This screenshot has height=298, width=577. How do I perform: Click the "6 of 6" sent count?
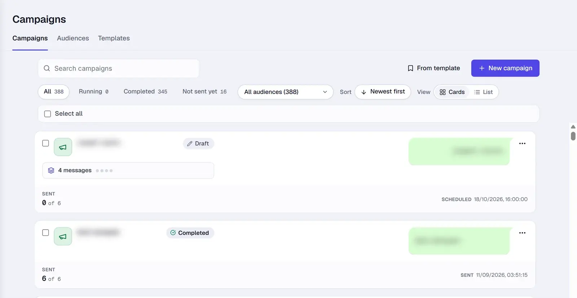tap(52, 279)
